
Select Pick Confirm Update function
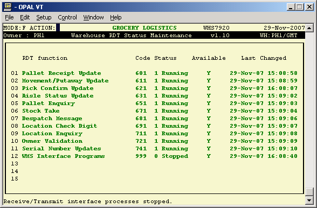[58, 88]
